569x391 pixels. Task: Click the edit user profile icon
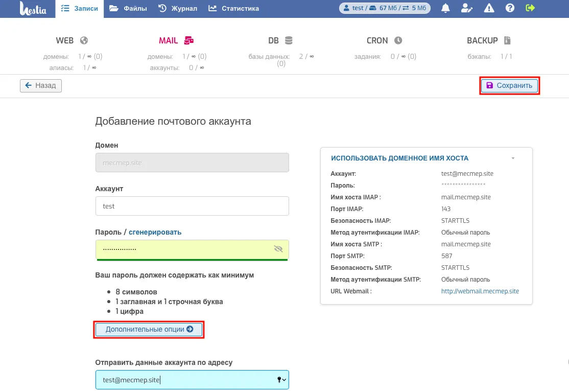click(467, 8)
